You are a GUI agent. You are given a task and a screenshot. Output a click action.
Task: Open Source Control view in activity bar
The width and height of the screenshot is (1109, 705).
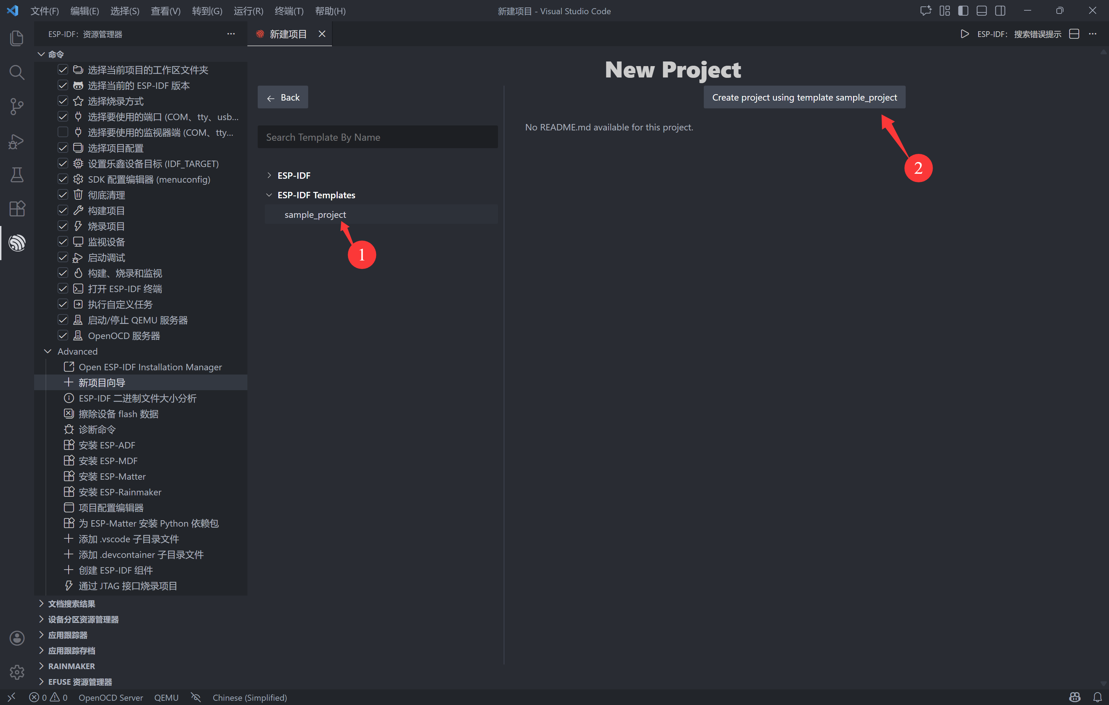tap(17, 106)
